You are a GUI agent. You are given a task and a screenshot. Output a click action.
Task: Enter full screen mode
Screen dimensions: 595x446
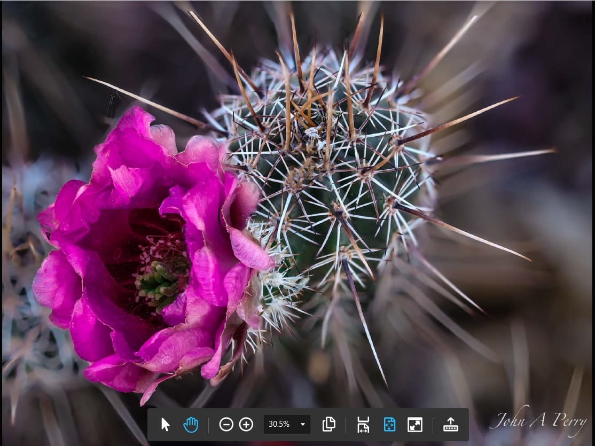coord(415,425)
